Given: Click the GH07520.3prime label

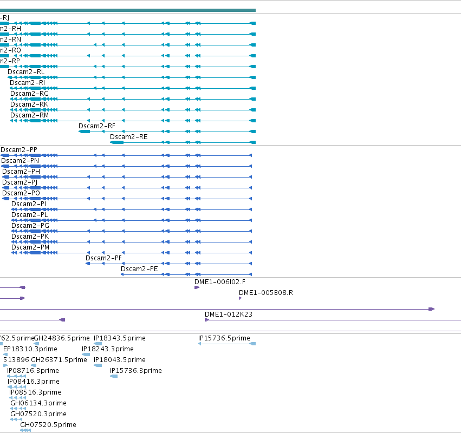Looking at the screenshot, I should coord(38,415).
